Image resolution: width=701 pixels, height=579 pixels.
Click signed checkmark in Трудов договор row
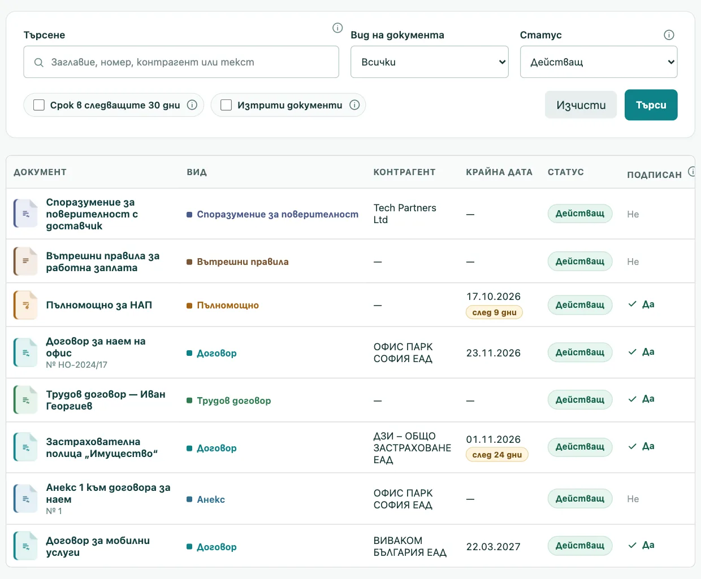[x=633, y=399]
